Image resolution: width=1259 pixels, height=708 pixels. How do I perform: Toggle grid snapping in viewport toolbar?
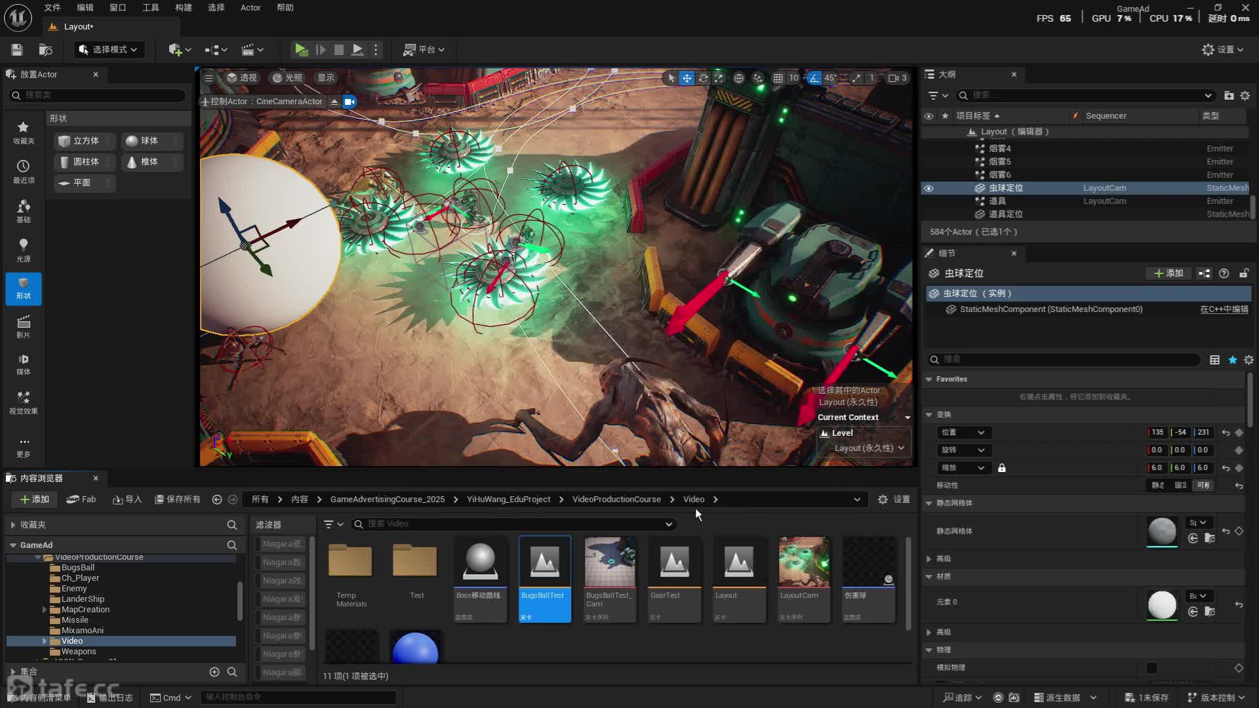pyautogui.click(x=778, y=78)
